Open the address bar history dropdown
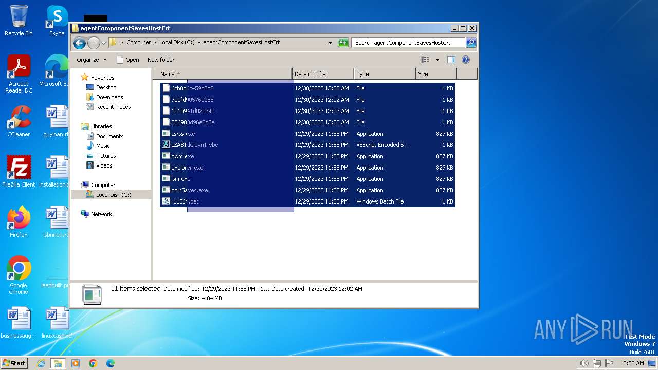Viewport: 658px width, 370px height. coord(330,43)
